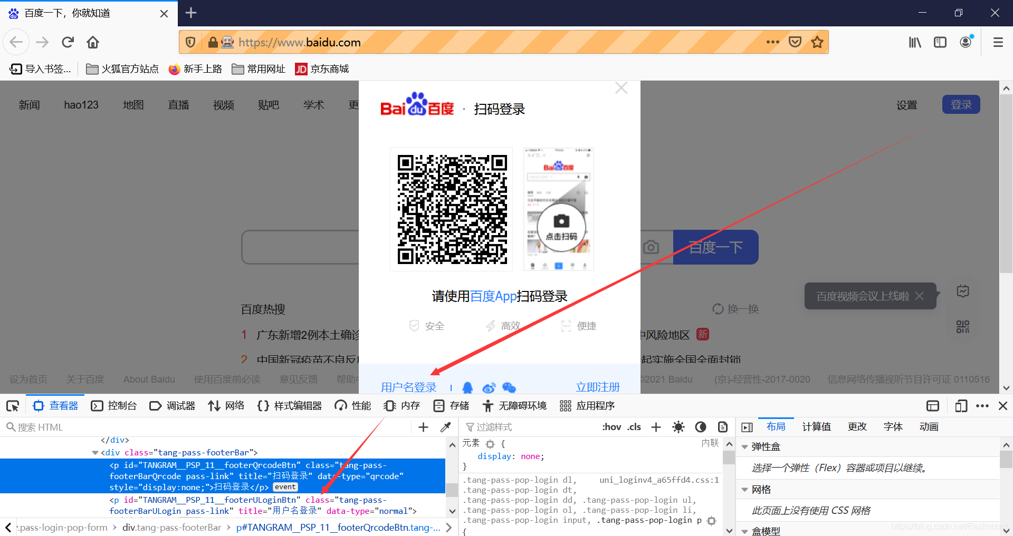Click the 百度App link
Screen dimensions: 1013x536
tap(493, 296)
